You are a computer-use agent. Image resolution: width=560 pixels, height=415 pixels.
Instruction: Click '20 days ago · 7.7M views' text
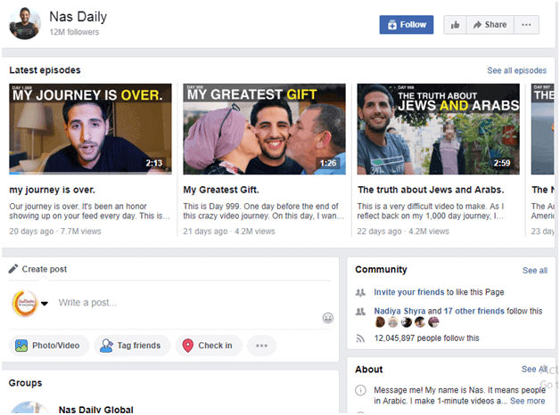[x=55, y=232]
